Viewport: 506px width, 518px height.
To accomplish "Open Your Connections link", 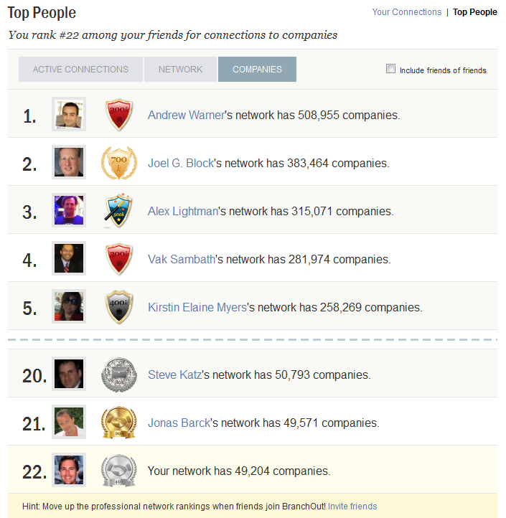I will point(407,12).
